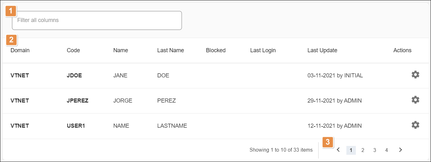Sort by Blocked column header
Viewport: 431px width, 162px height.
pyautogui.click(x=216, y=50)
